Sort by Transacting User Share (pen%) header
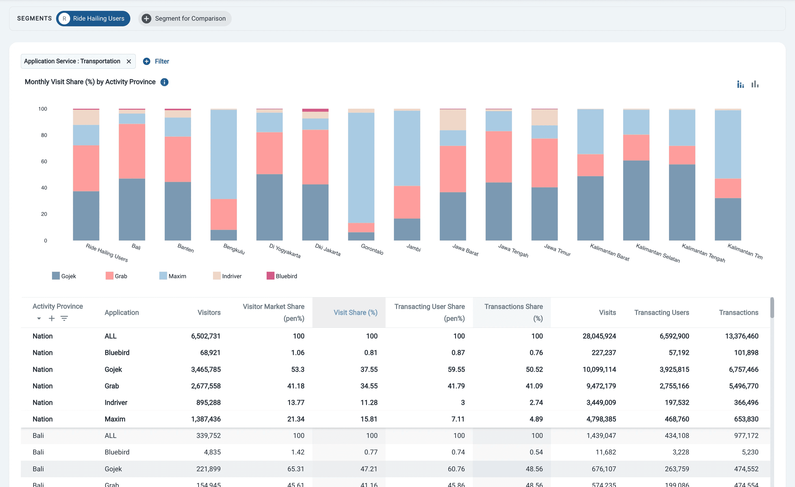 (429, 313)
